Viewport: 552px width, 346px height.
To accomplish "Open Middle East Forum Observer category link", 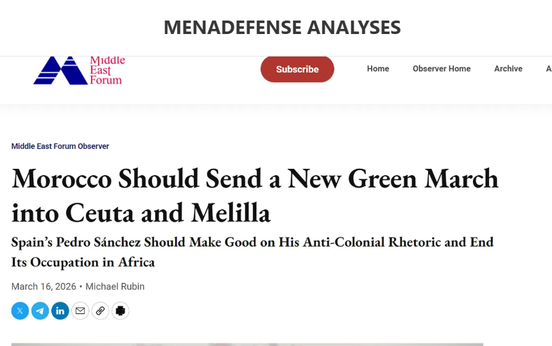I will coord(60,146).
